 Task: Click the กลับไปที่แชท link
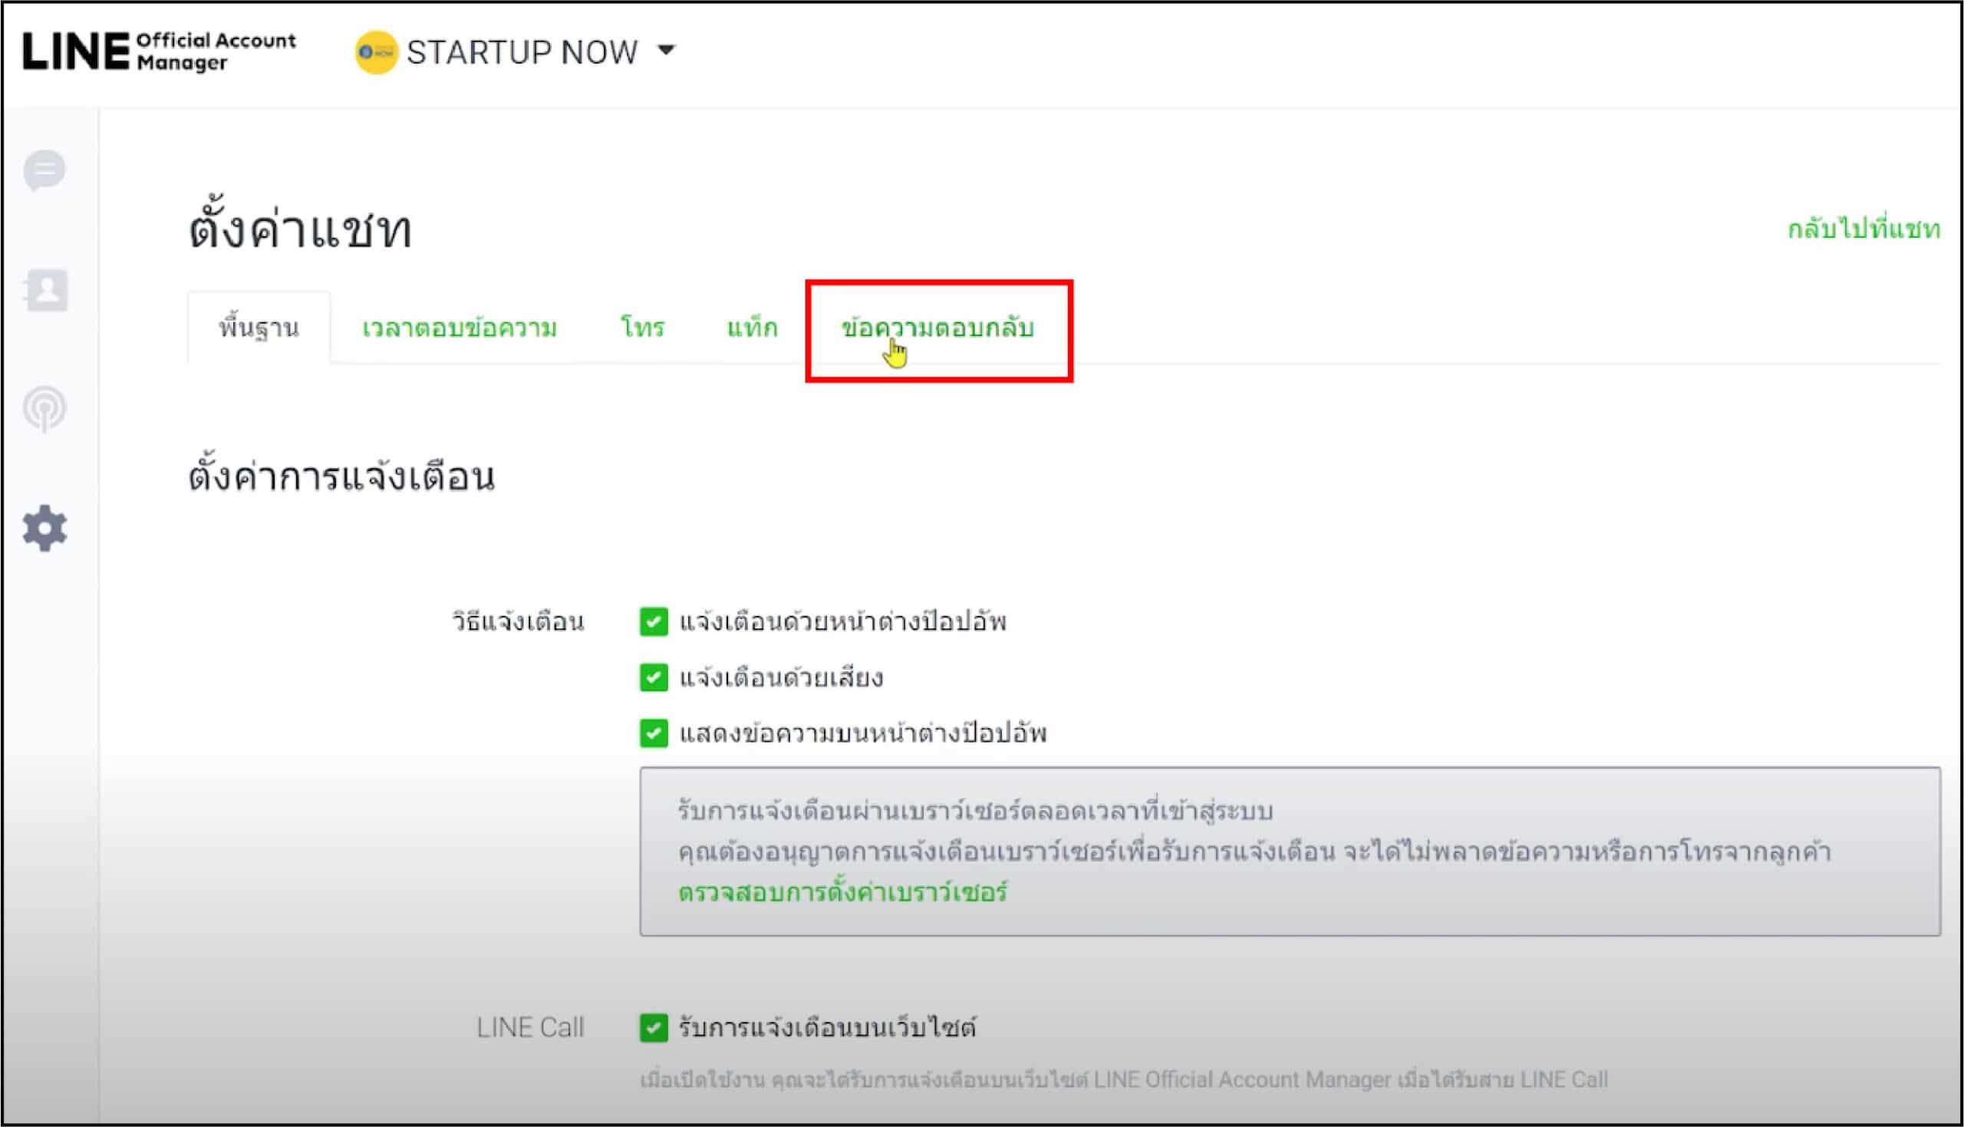click(1863, 229)
